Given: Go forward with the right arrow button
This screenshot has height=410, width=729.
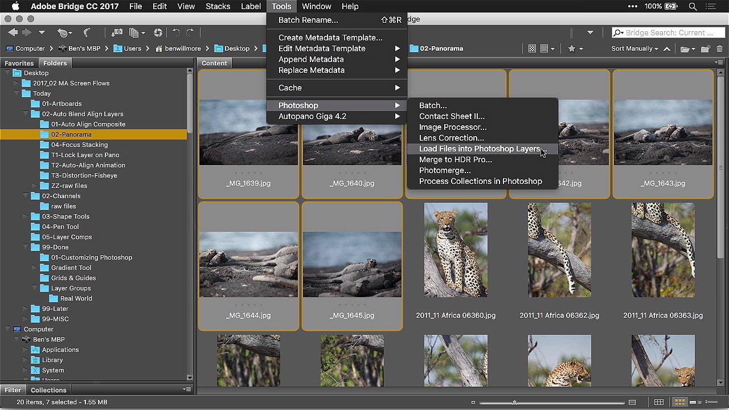Looking at the screenshot, I should point(27,33).
